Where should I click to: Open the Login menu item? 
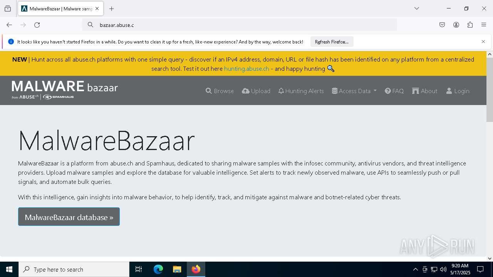(458, 91)
